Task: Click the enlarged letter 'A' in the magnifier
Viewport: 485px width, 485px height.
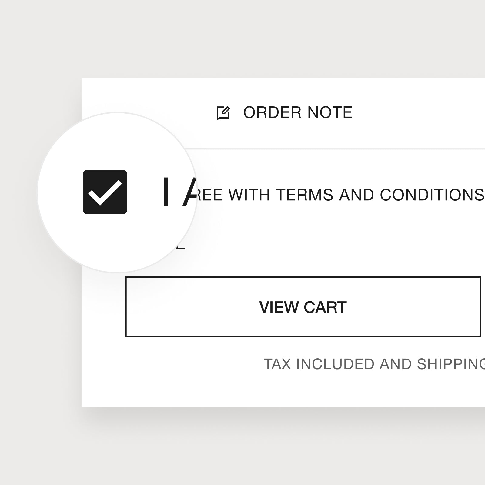Action: click(x=190, y=192)
